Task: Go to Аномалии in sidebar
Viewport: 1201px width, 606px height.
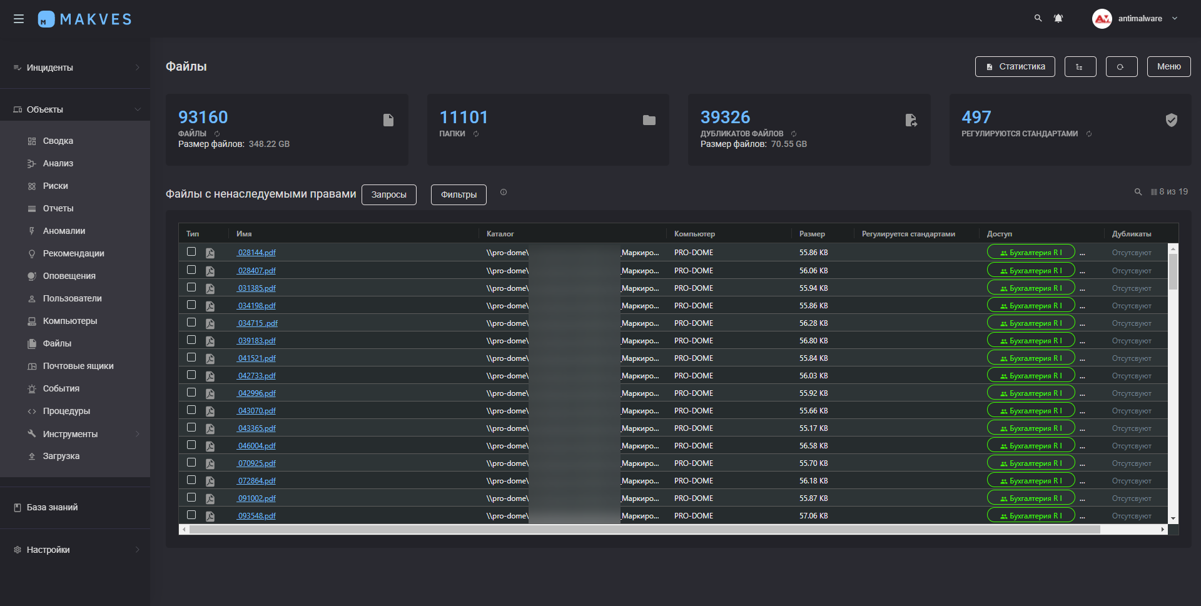Action: tap(64, 231)
